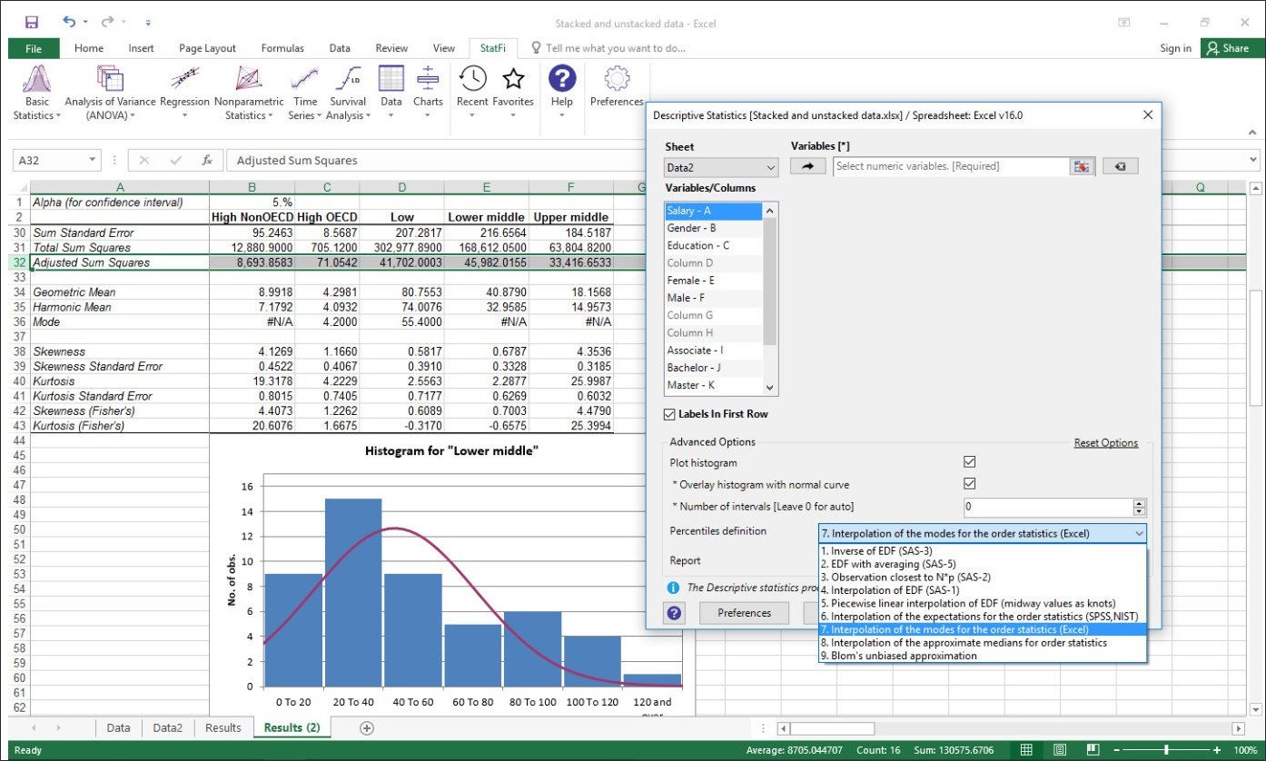Switch to Normal view in status bar
This screenshot has height=761, width=1266.
tap(1025, 750)
